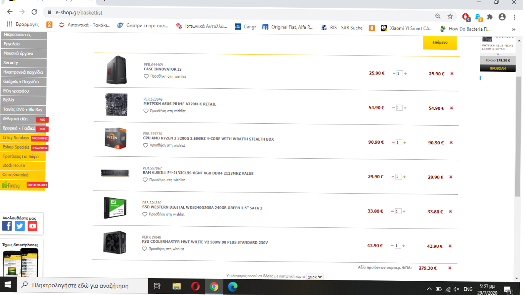The width and height of the screenshot is (526, 295).
Task: Open File Explorer from the taskbar
Action: (176, 286)
